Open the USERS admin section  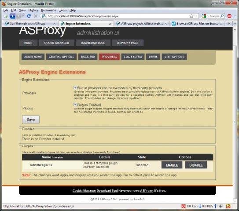[153, 57]
